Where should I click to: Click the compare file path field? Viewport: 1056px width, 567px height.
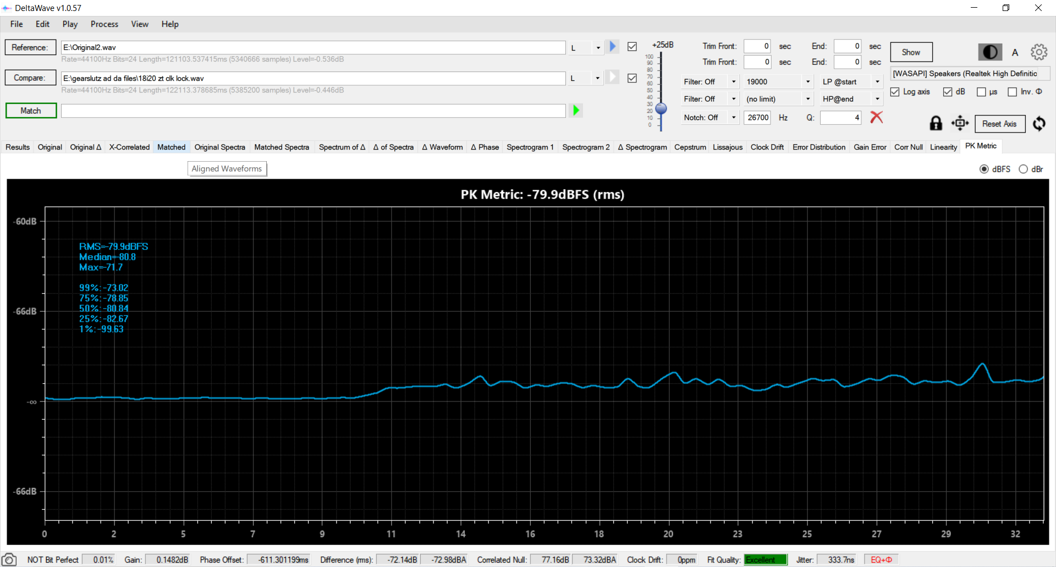(x=313, y=78)
